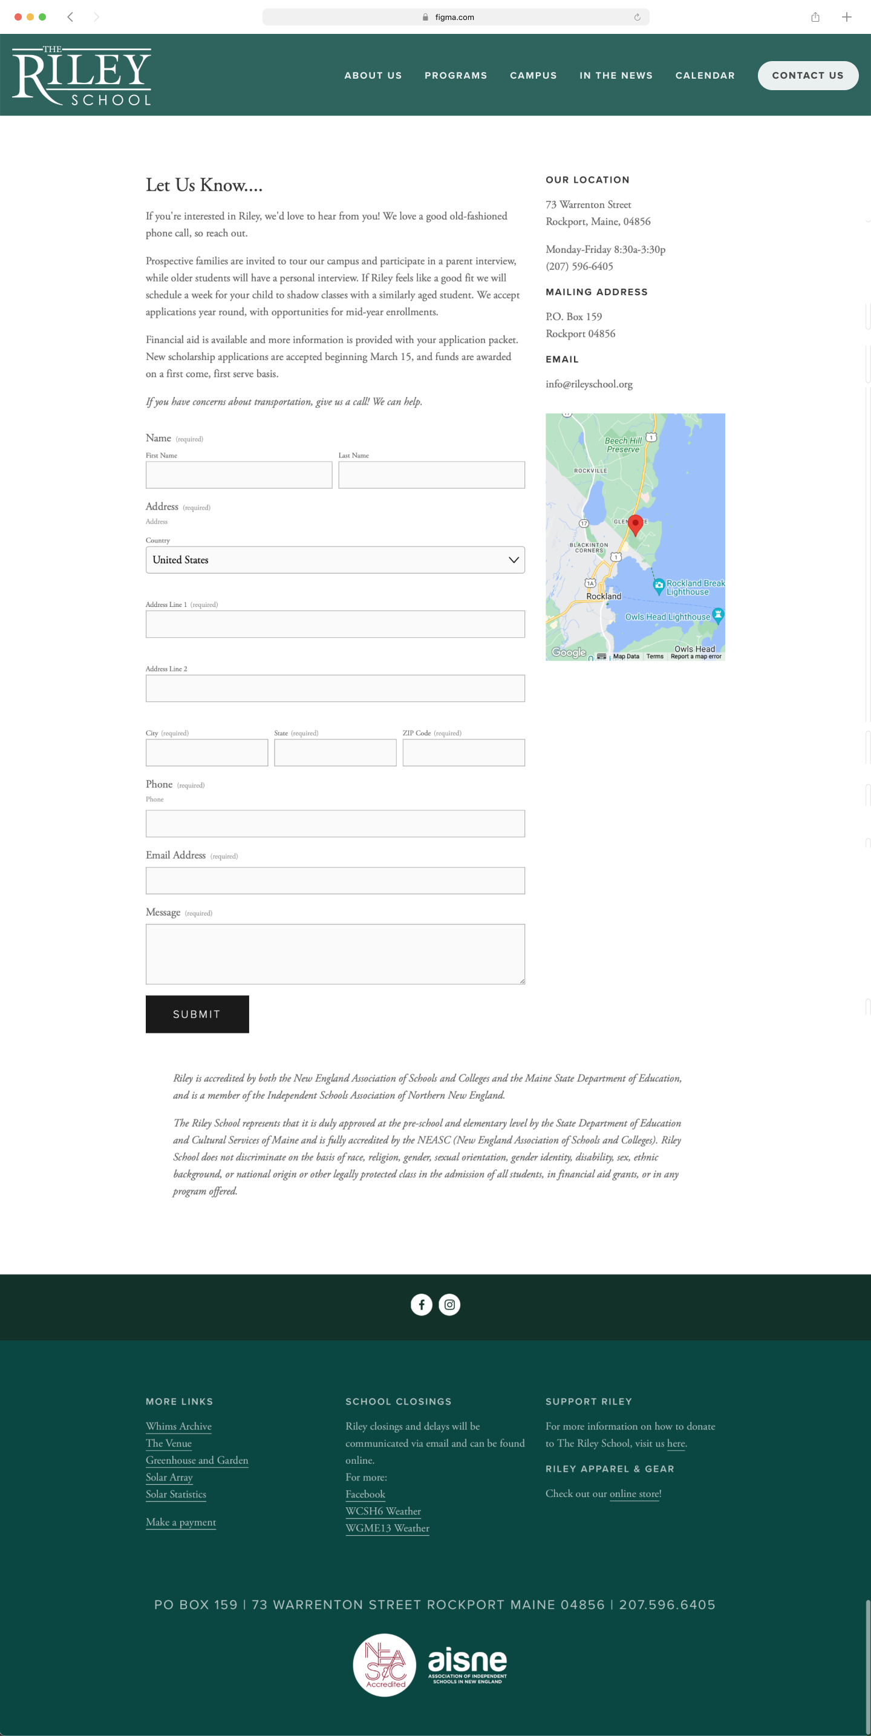Click the info@rileyschool.org email text

click(589, 384)
